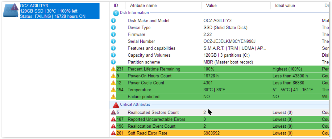
Task: Select the Power Cycle Count row
Action: point(220,83)
